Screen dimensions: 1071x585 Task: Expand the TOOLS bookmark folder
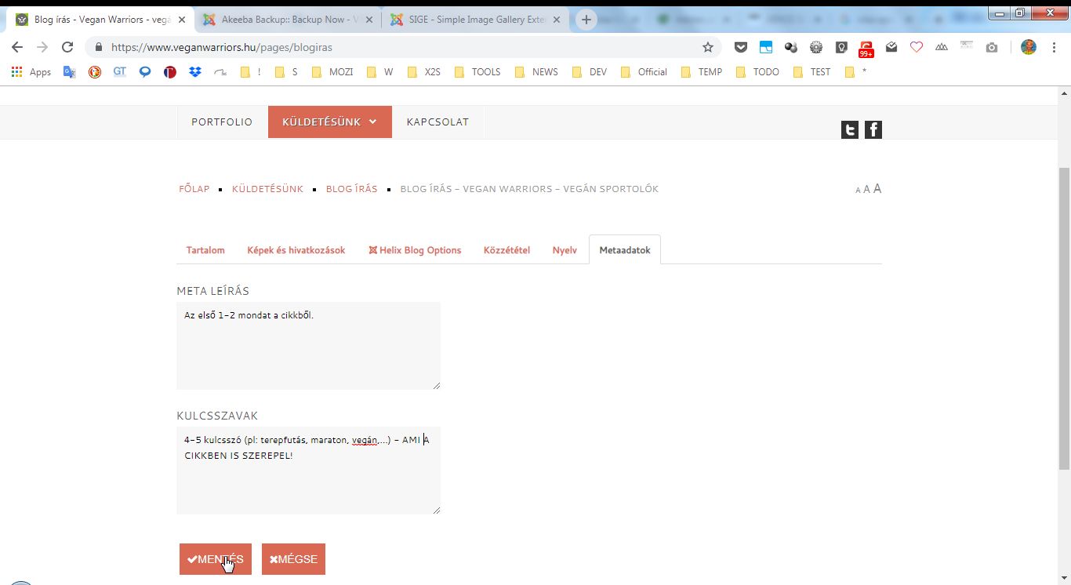(x=477, y=72)
